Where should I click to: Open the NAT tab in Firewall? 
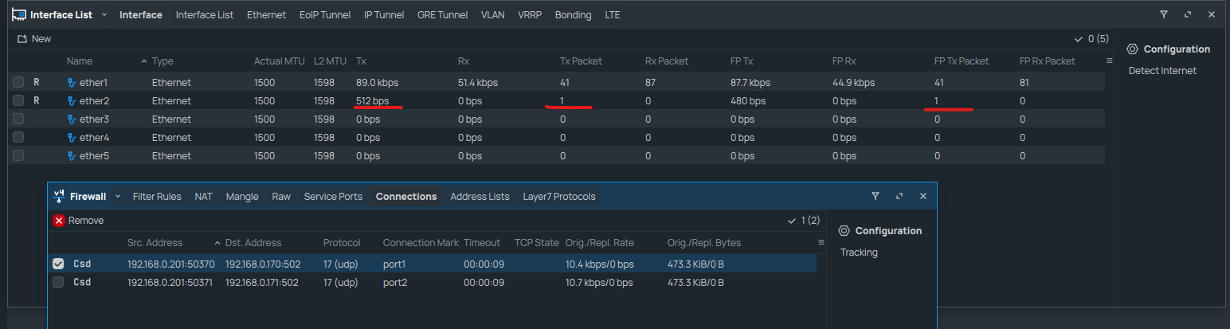coord(203,197)
